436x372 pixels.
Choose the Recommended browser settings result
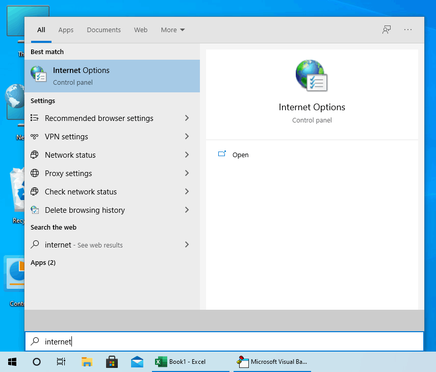tap(112, 118)
